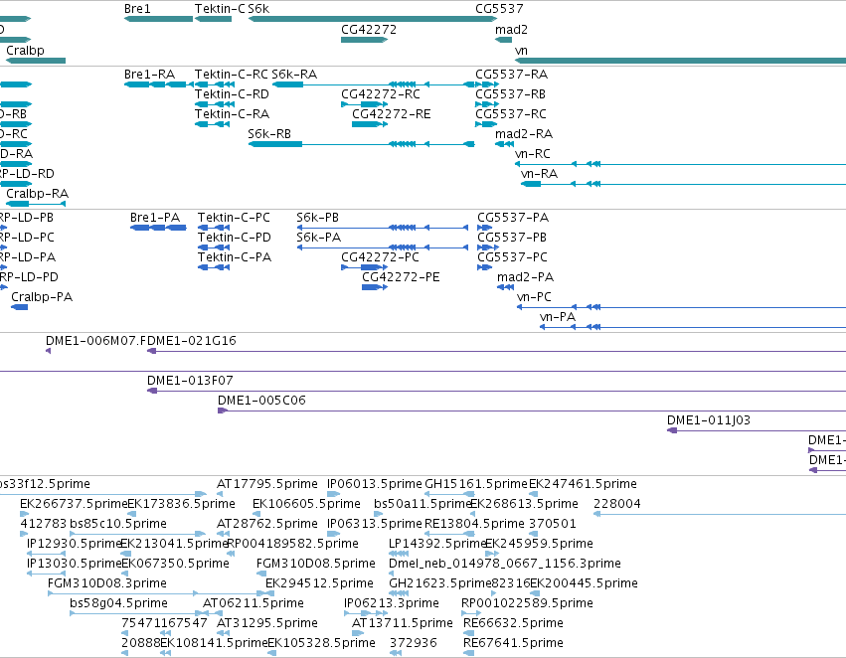
Task: Select the Bre1 gene bar
Action: click(x=159, y=19)
